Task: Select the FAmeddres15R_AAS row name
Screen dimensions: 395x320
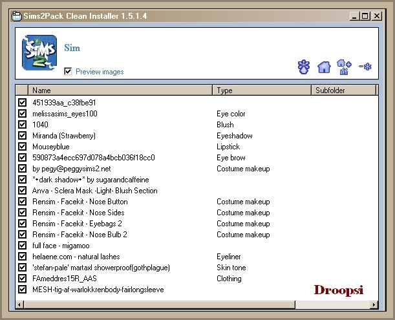Action: [x=65, y=279]
